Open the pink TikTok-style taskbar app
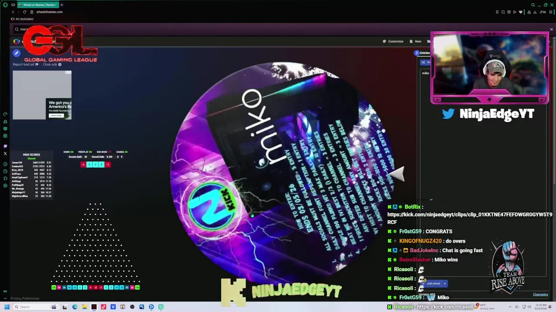This screenshot has height=312, width=556. (103, 307)
